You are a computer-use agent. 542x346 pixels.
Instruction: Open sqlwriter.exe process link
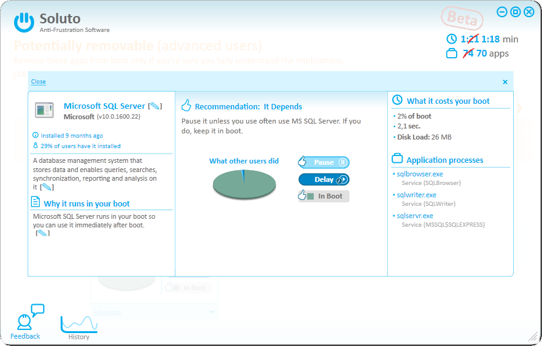pos(417,195)
